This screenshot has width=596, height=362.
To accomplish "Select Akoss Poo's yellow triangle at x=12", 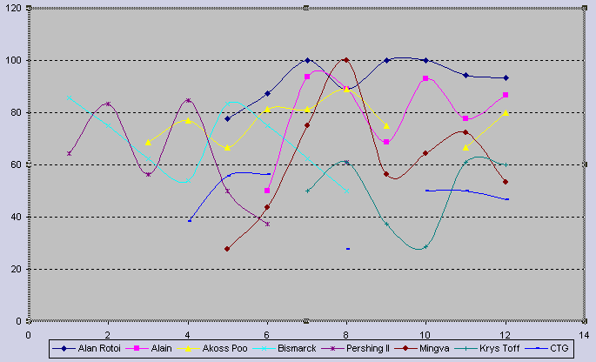I will [x=506, y=112].
